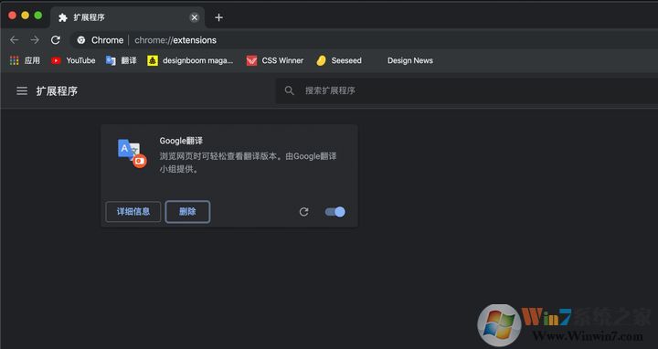The image size is (658, 349).
Task: Open the CSS Winner bookmark
Action: (x=274, y=60)
